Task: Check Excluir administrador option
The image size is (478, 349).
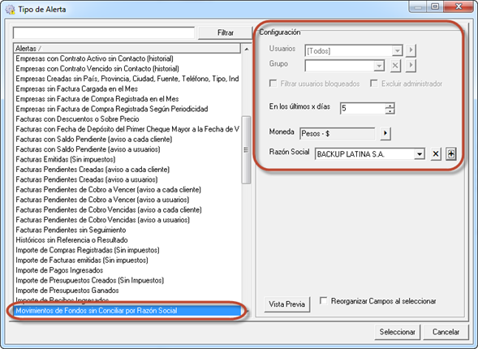Action: pos(374,84)
